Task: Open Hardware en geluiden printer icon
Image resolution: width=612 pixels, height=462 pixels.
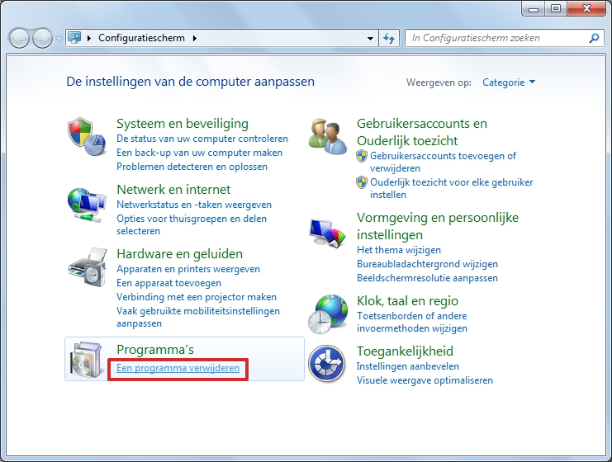Action: 88,268
